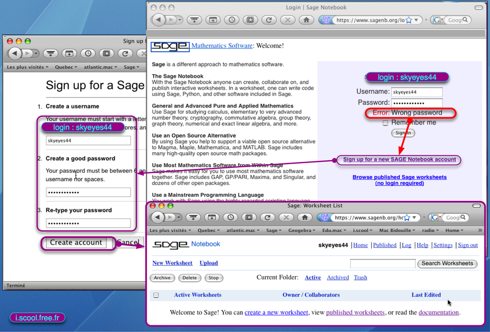Screen dimensions: 490x332
Task: Click history clock icon in Worksheet List window
Action: (231, 217)
